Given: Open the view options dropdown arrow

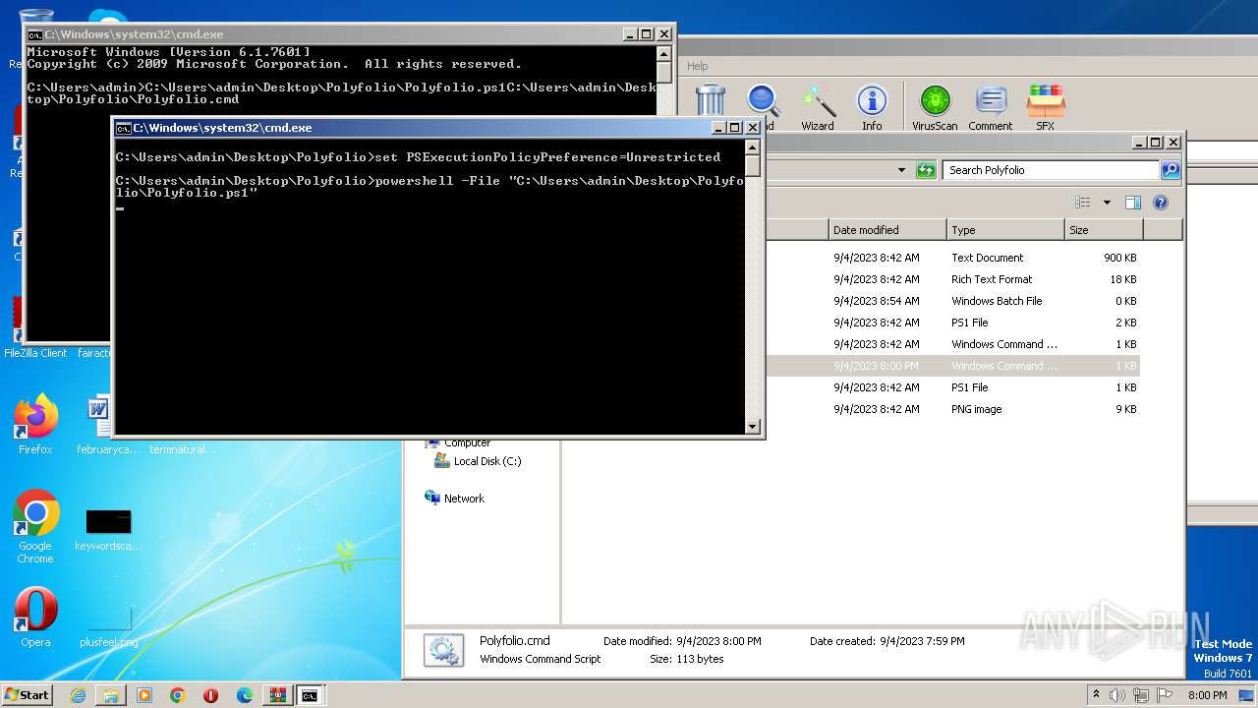Looking at the screenshot, I should click(x=1107, y=203).
